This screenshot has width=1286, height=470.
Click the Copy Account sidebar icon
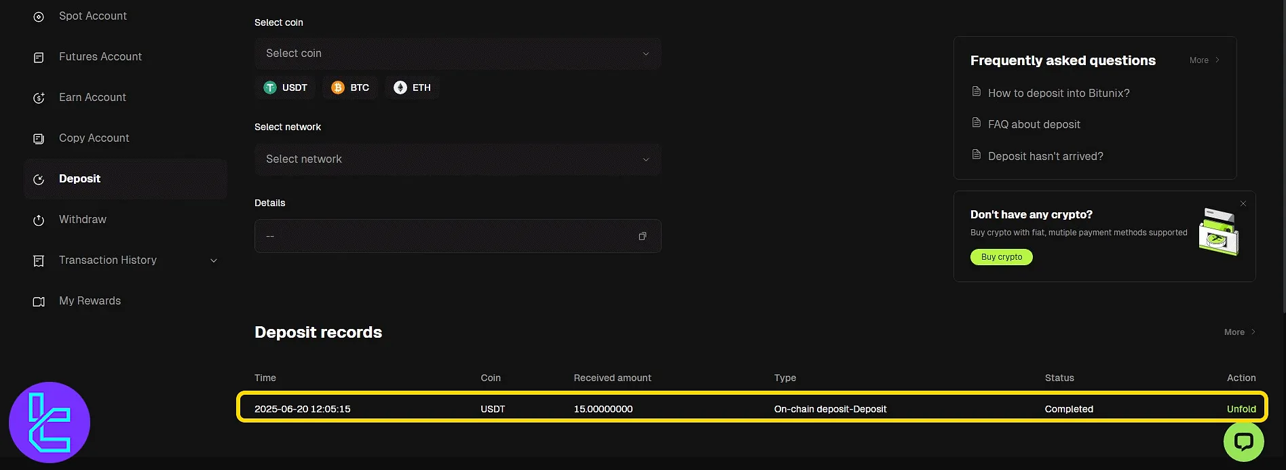coord(39,139)
